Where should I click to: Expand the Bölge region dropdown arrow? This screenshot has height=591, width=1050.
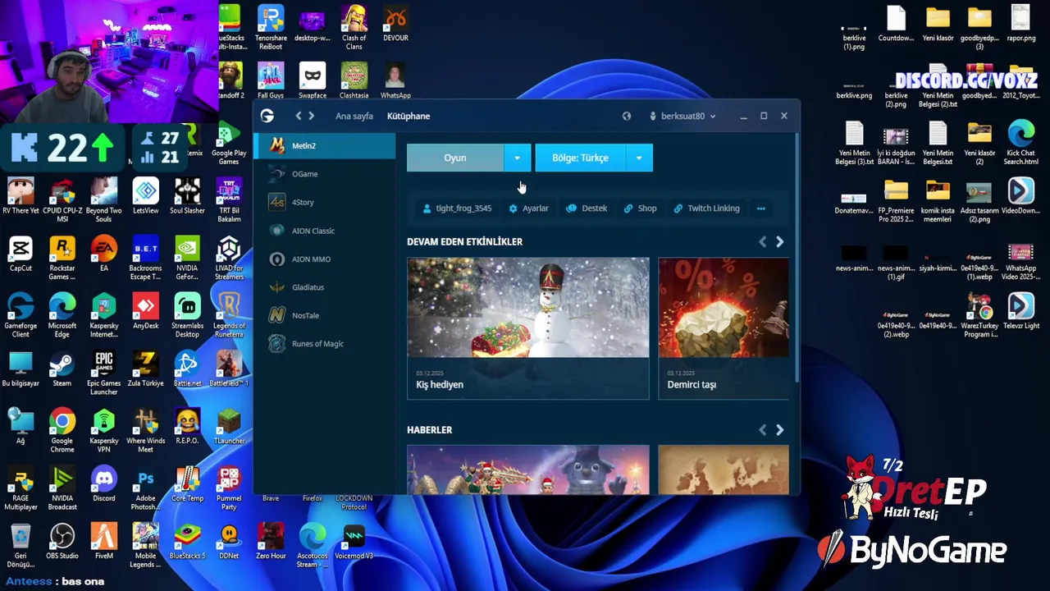point(639,158)
